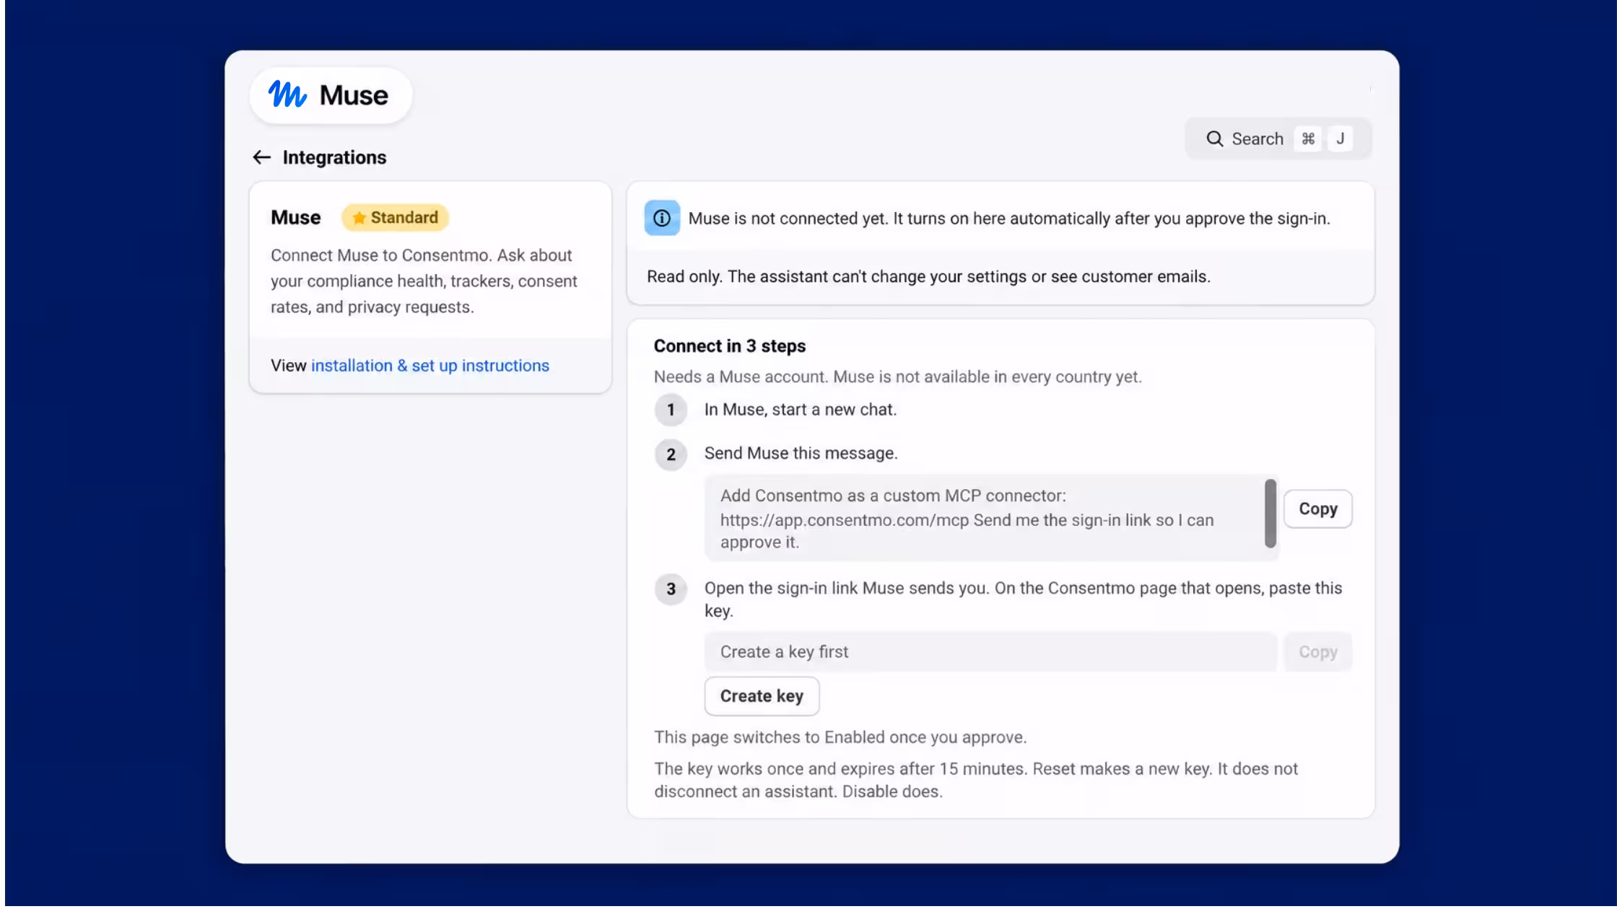This screenshot has height=909, width=1617.
Task: Click 'This page switches to Enabled' text
Action: pos(840,737)
